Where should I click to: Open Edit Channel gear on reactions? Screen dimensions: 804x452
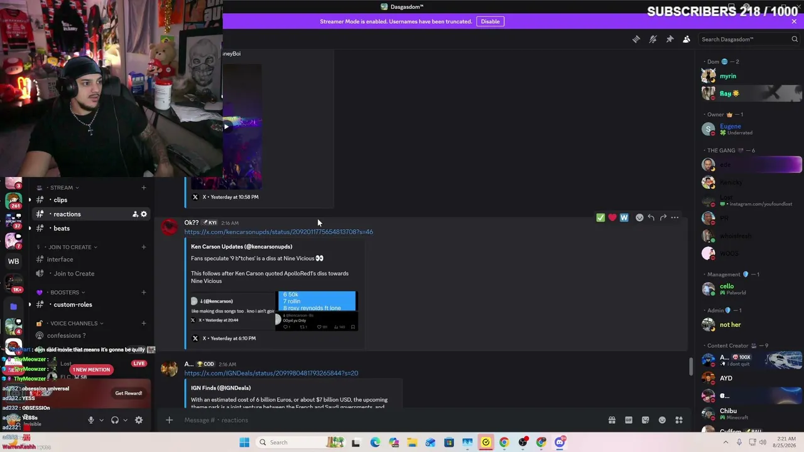click(x=144, y=214)
